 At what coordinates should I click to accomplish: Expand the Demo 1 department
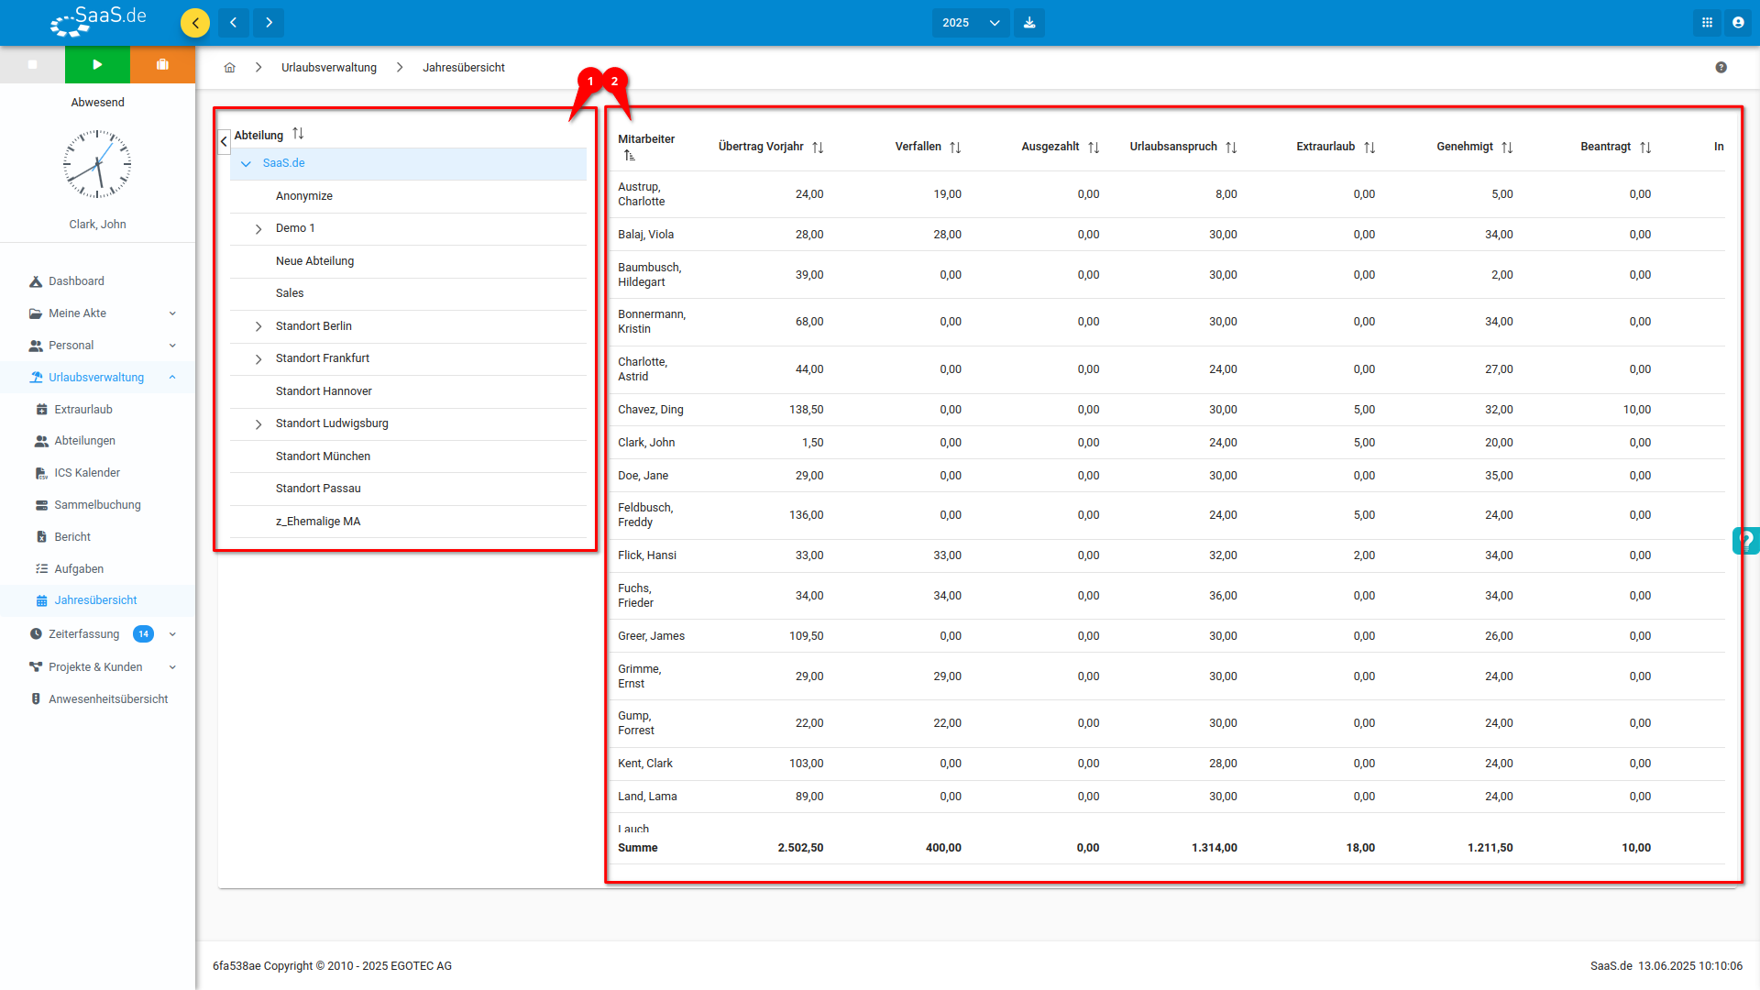pos(258,229)
